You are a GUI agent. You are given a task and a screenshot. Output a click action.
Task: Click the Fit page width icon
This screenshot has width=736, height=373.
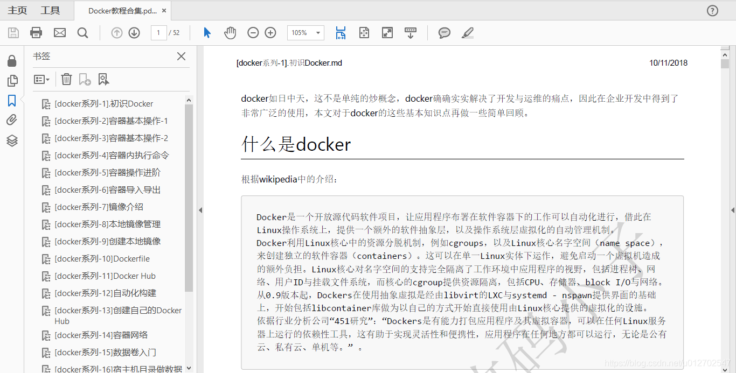click(341, 33)
